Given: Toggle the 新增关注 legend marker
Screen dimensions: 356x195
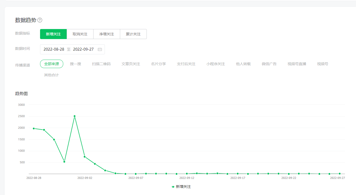Looking at the screenshot, I should click(x=173, y=187).
